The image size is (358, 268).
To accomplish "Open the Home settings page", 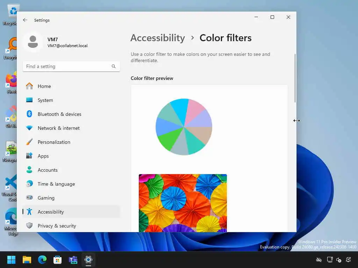I will coord(71,86).
